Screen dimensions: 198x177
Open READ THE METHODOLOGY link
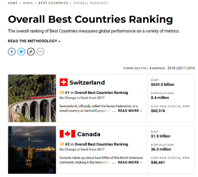(x=34, y=41)
